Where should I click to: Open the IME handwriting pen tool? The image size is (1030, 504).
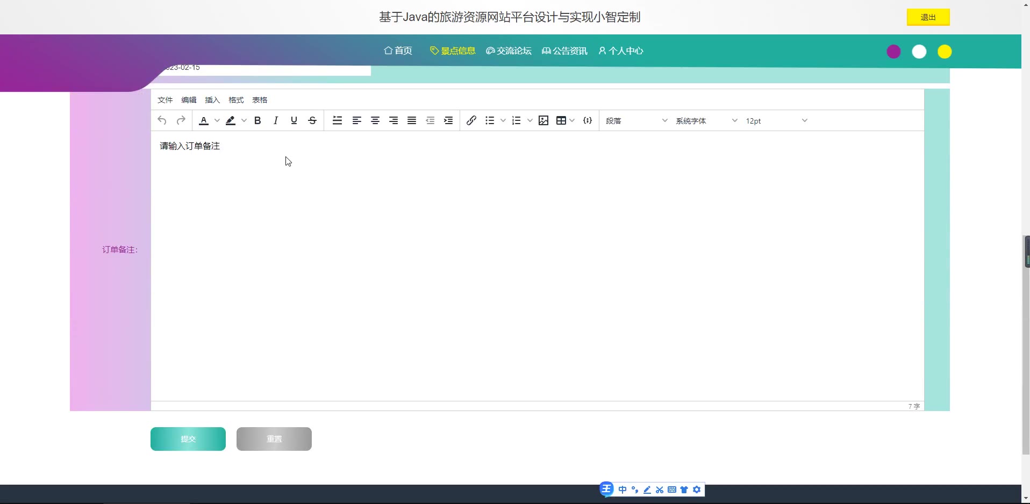click(647, 489)
